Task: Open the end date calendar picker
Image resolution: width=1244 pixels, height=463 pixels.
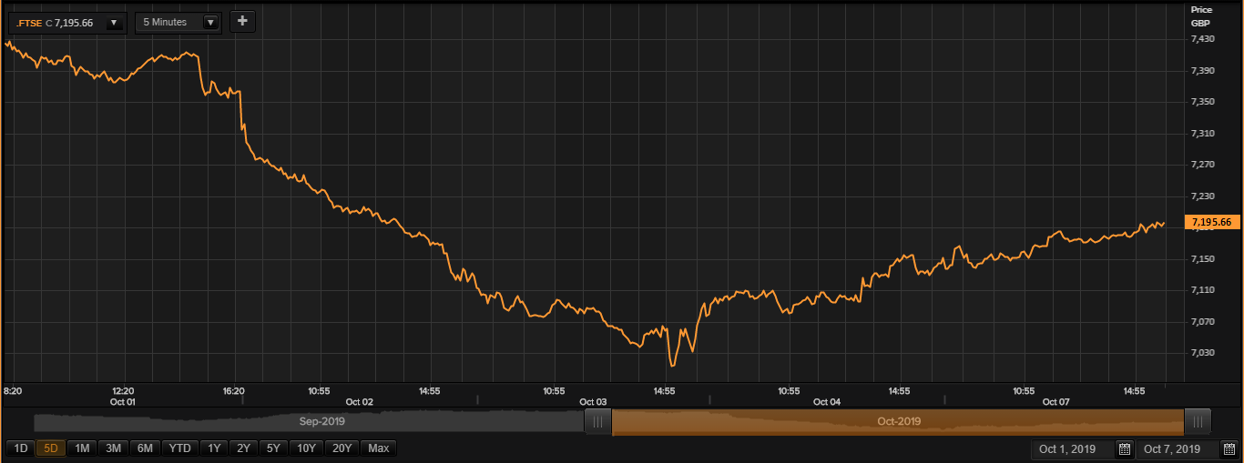Action: pos(1229,449)
